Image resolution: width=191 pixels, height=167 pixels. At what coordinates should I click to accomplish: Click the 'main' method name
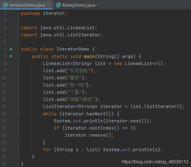pyautogui.click(x=89, y=56)
